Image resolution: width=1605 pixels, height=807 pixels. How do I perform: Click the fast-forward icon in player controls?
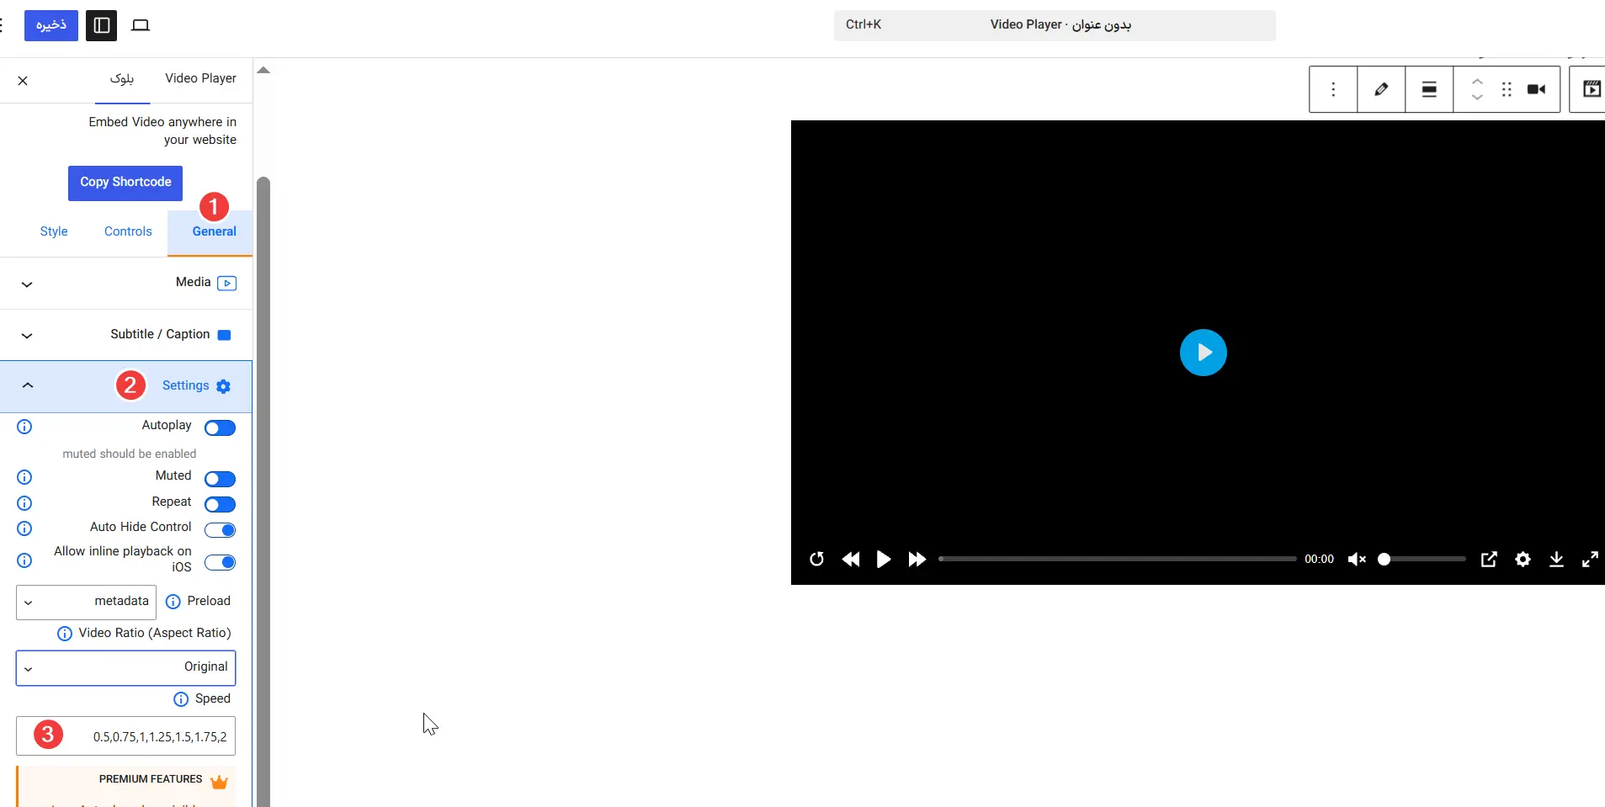click(917, 559)
